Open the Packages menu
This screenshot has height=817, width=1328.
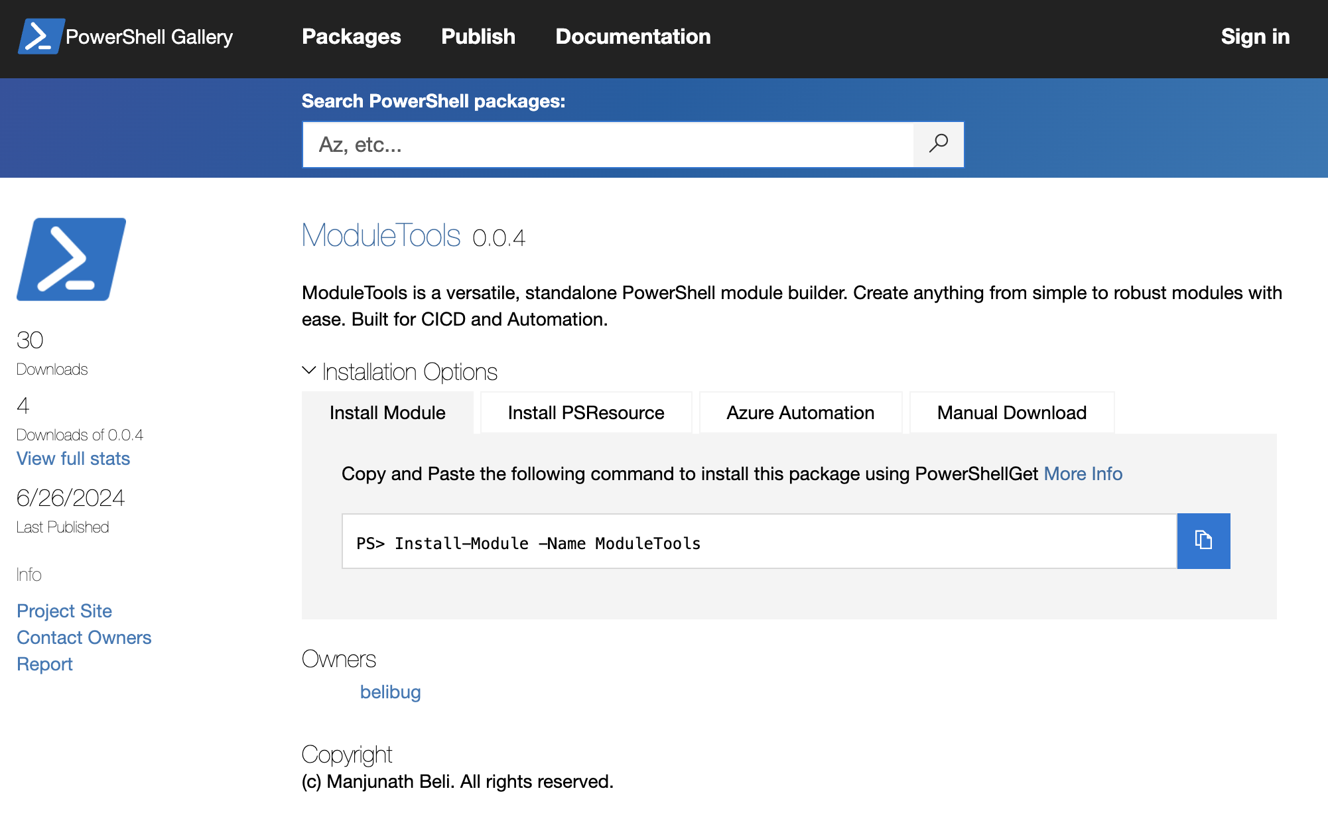351,37
